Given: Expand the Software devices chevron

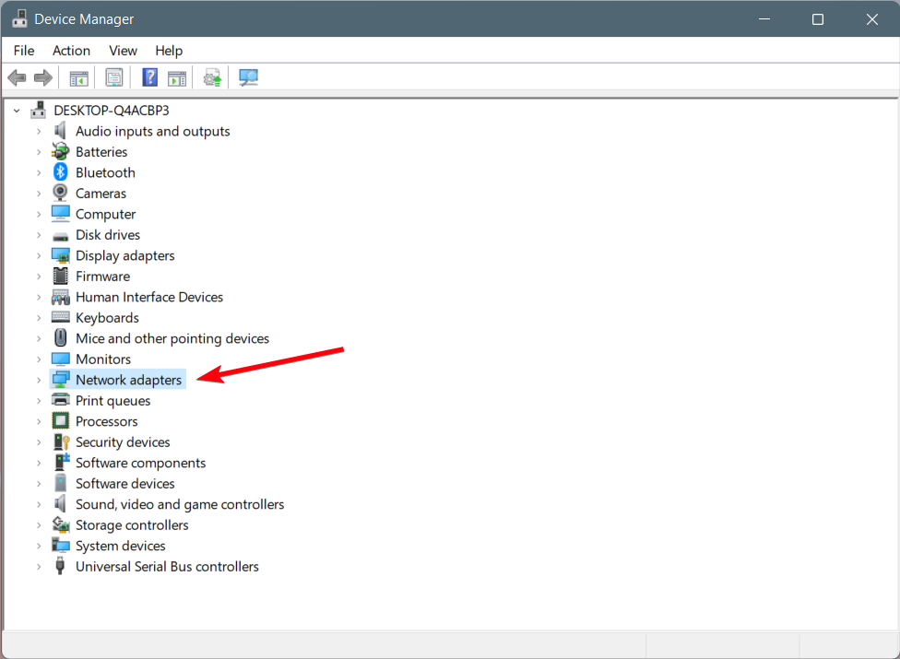Looking at the screenshot, I should pyautogui.click(x=39, y=484).
